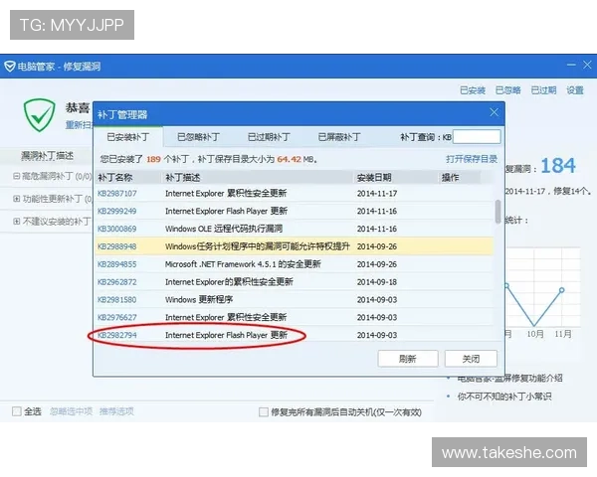Screen dimensions: 597x477
Task: Click the 关闭 button in dialog
Action: pyautogui.click(x=471, y=359)
